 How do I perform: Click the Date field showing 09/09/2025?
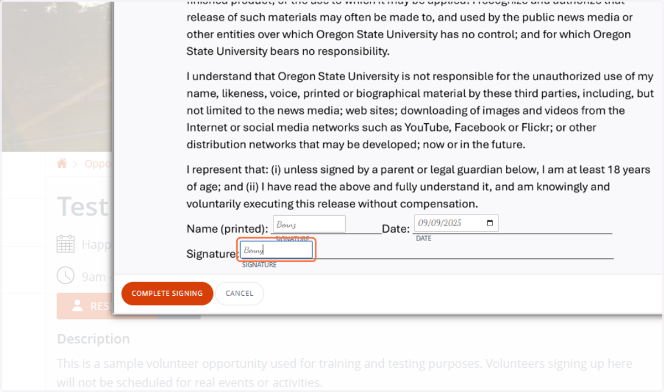tap(456, 223)
